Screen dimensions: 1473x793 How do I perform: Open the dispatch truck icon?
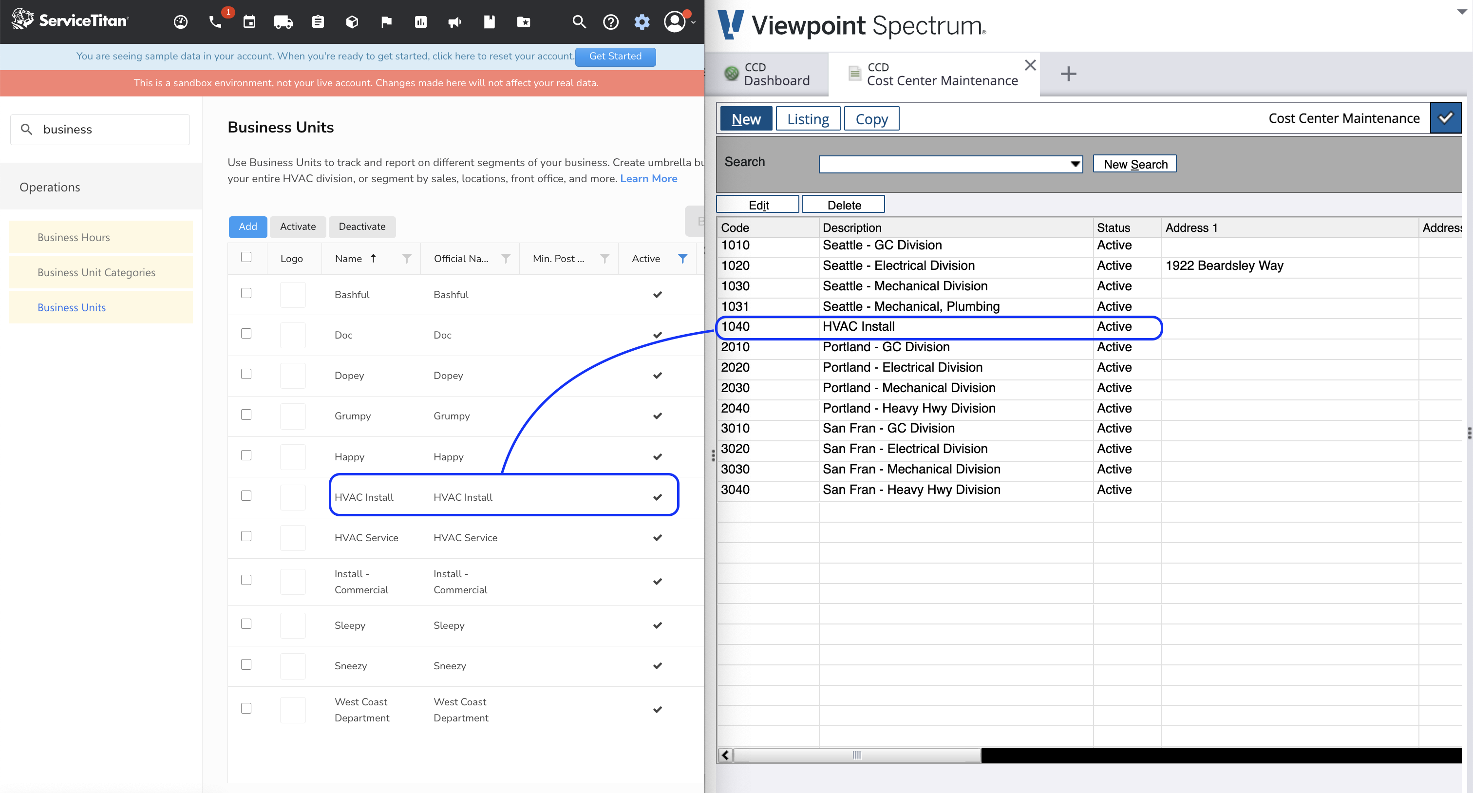pyautogui.click(x=283, y=22)
